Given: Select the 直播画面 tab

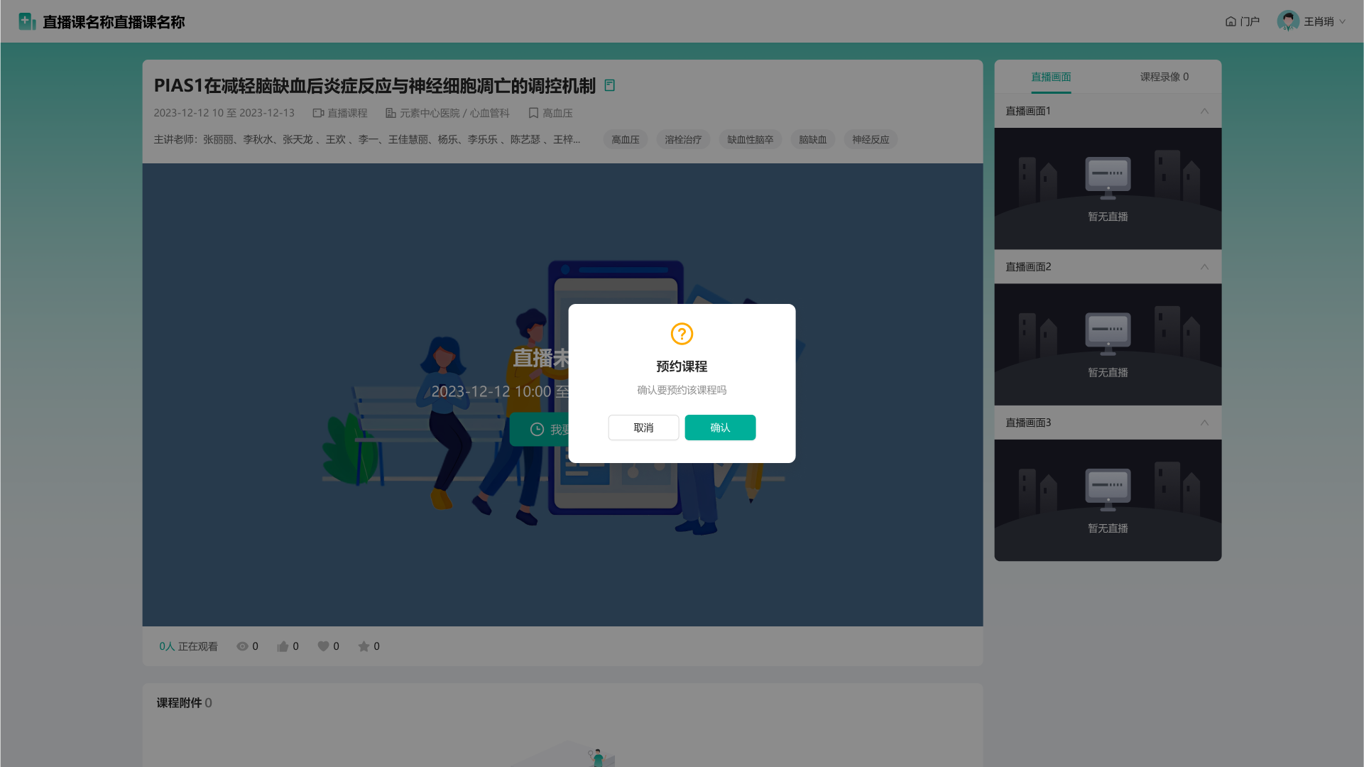Looking at the screenshot, I should coord(1051,77).
